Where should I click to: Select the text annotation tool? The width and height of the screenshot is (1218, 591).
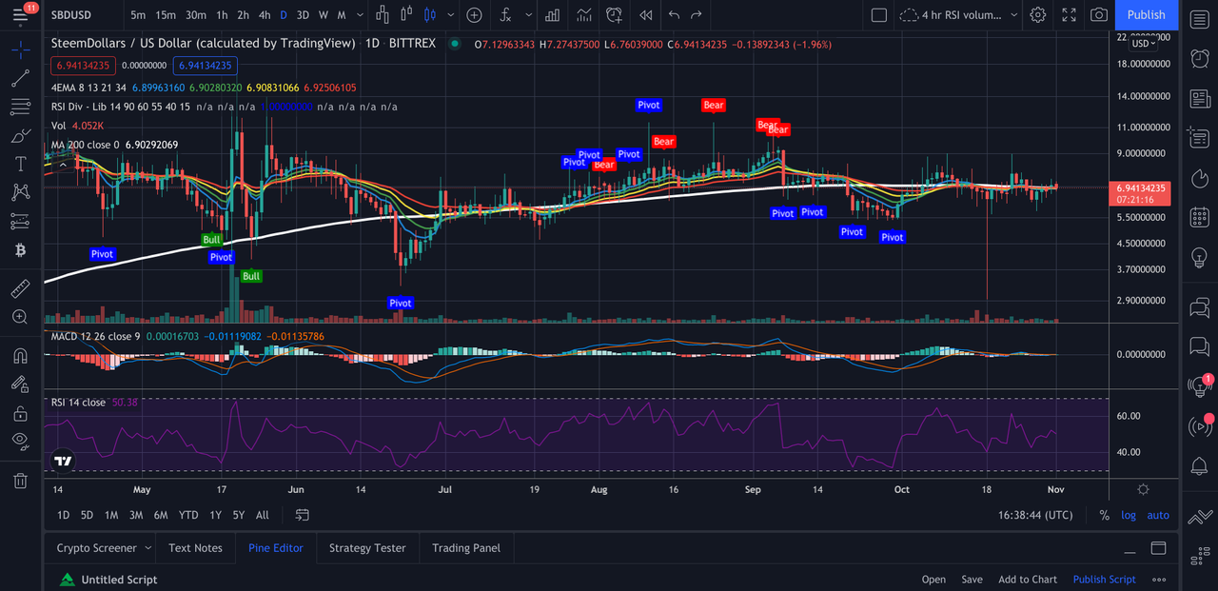[20, 164]
